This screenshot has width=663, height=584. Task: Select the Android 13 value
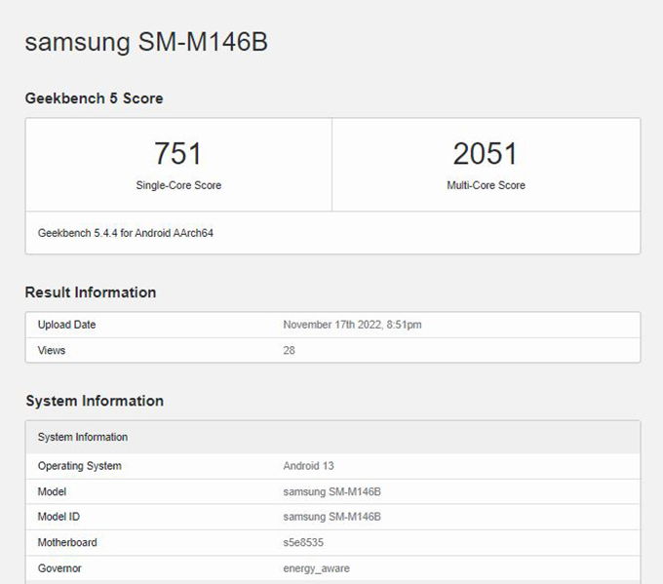(309, 466)
